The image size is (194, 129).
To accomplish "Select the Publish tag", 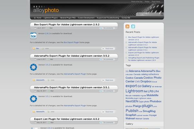I will coord(132,111).
